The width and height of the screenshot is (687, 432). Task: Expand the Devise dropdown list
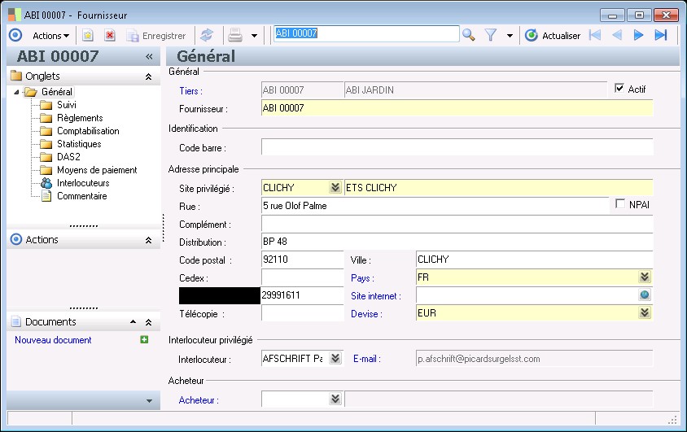click(644, 313)
